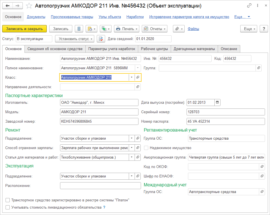270x215 pixels.
Task: Click the empty Расположение field
Action: [100, 186]
